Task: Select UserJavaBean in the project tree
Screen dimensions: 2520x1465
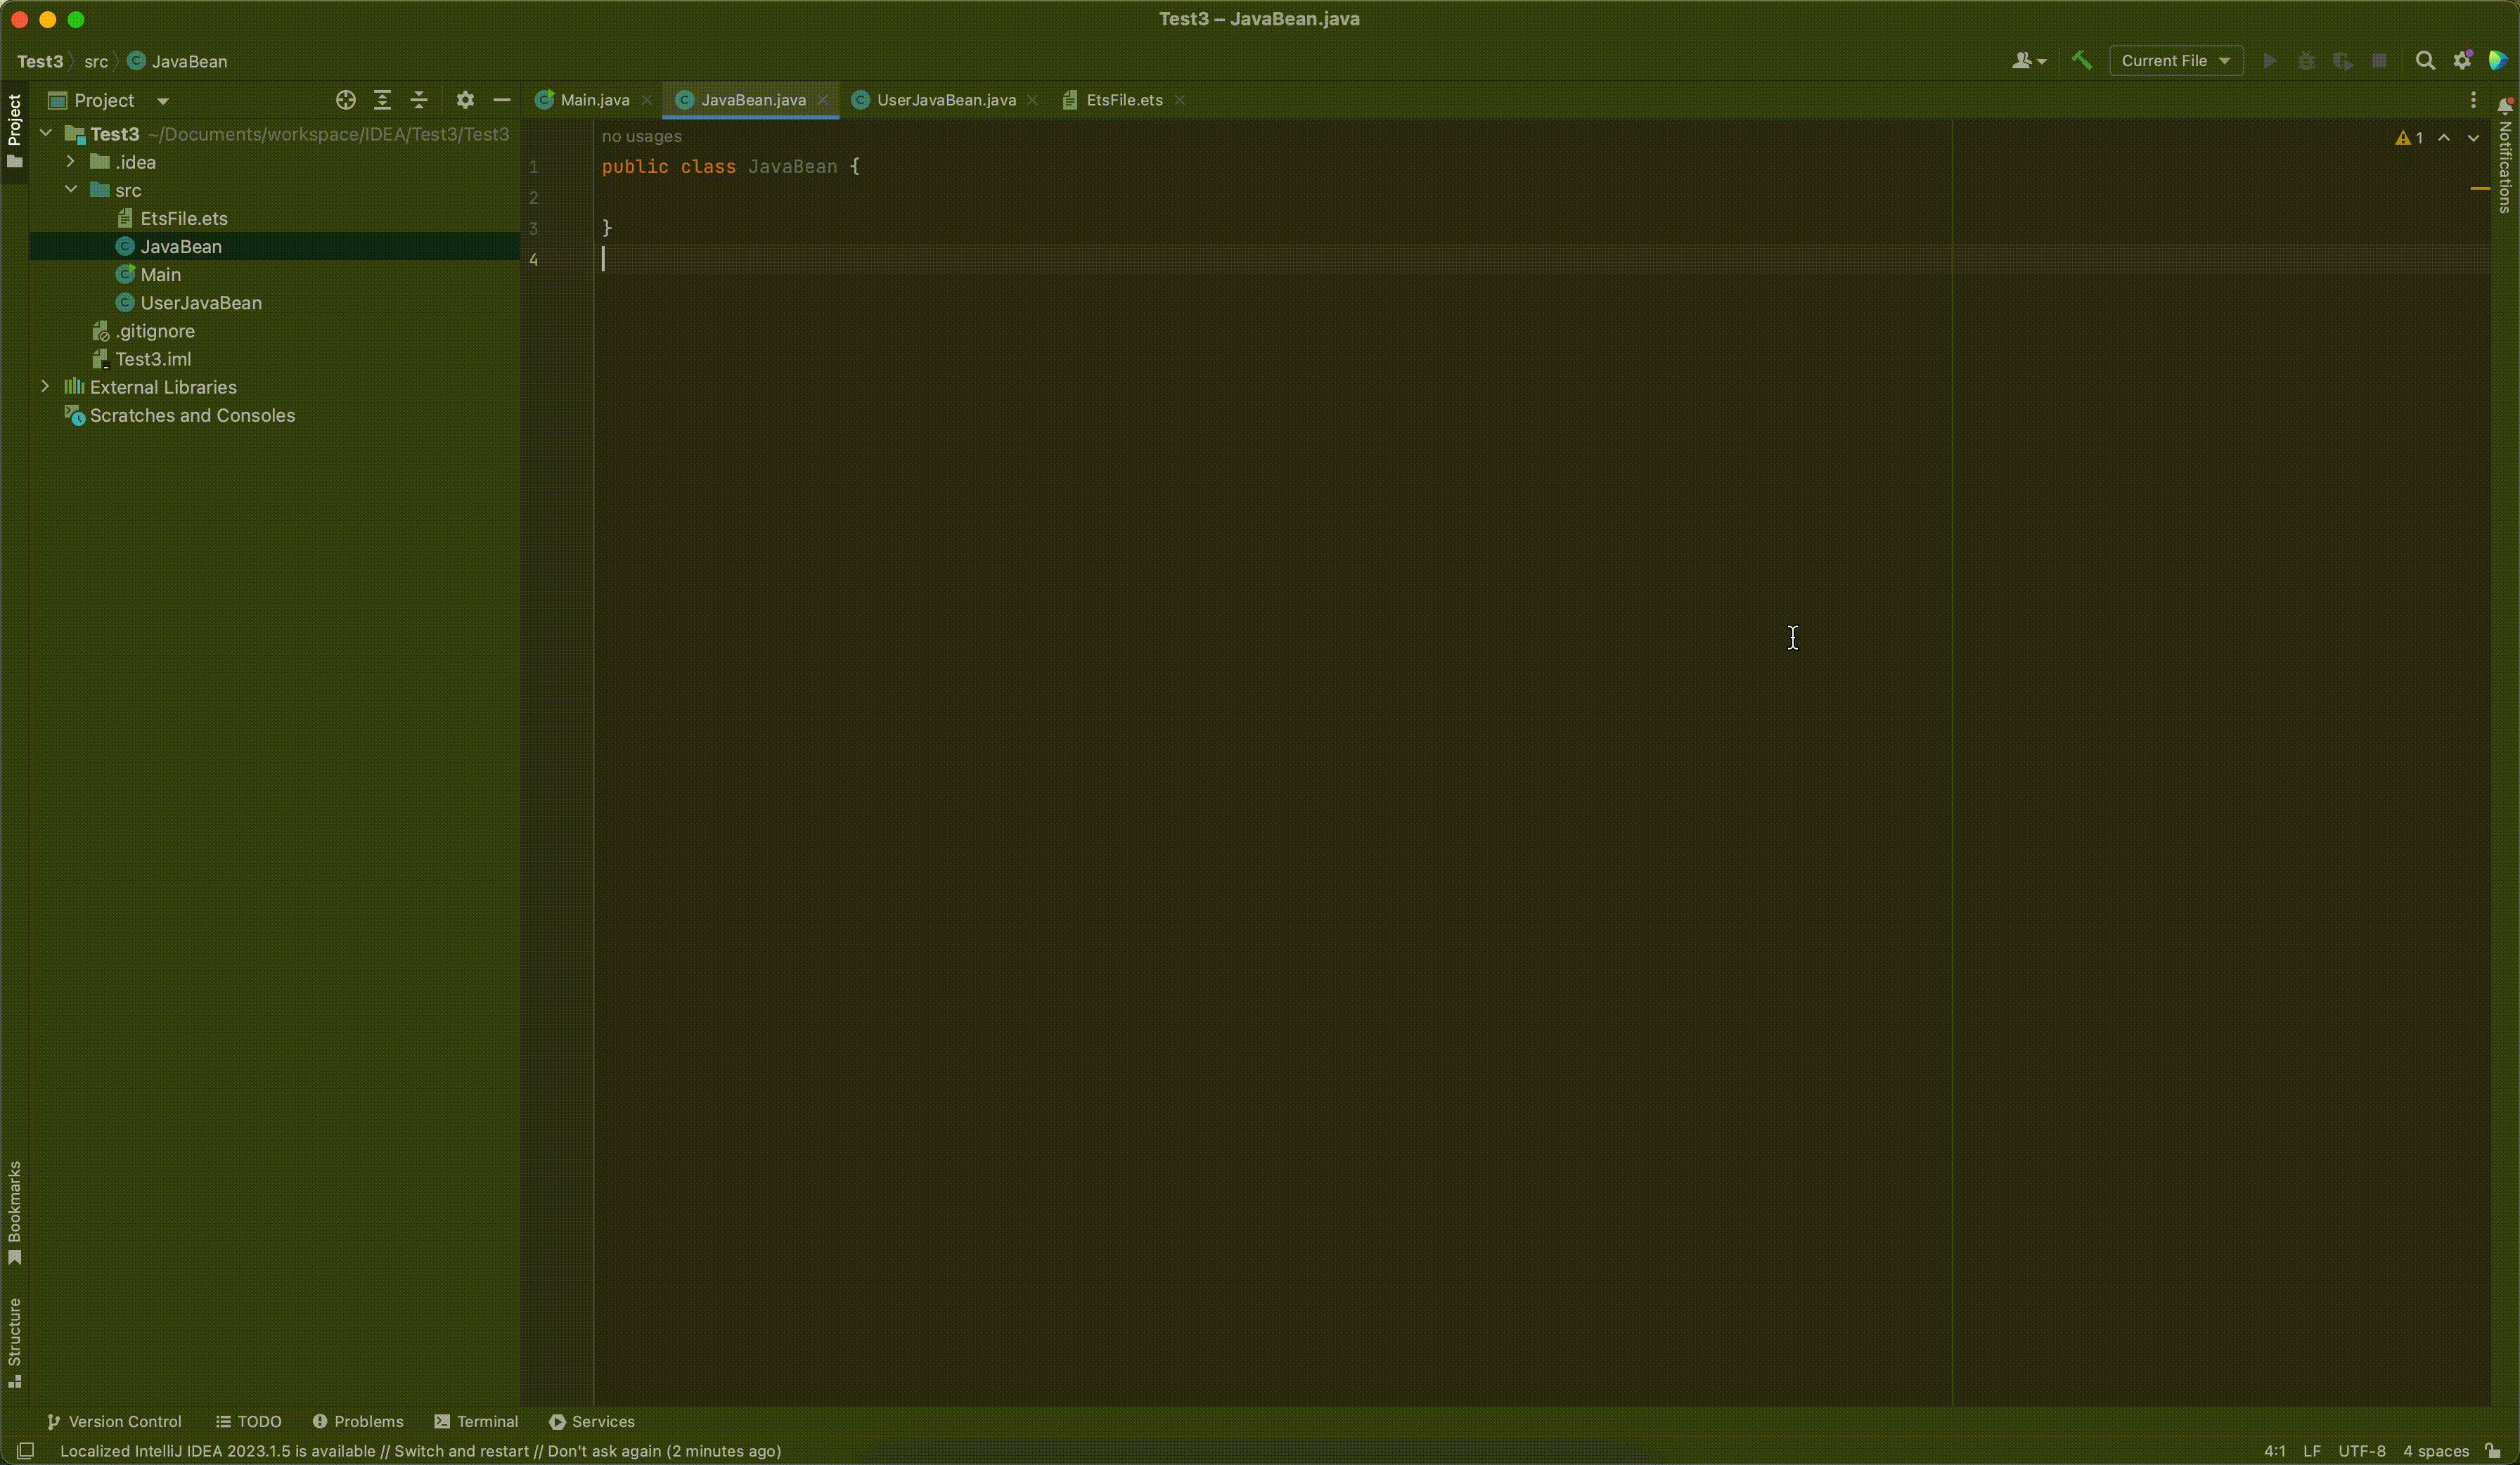Action: [198, 302]
